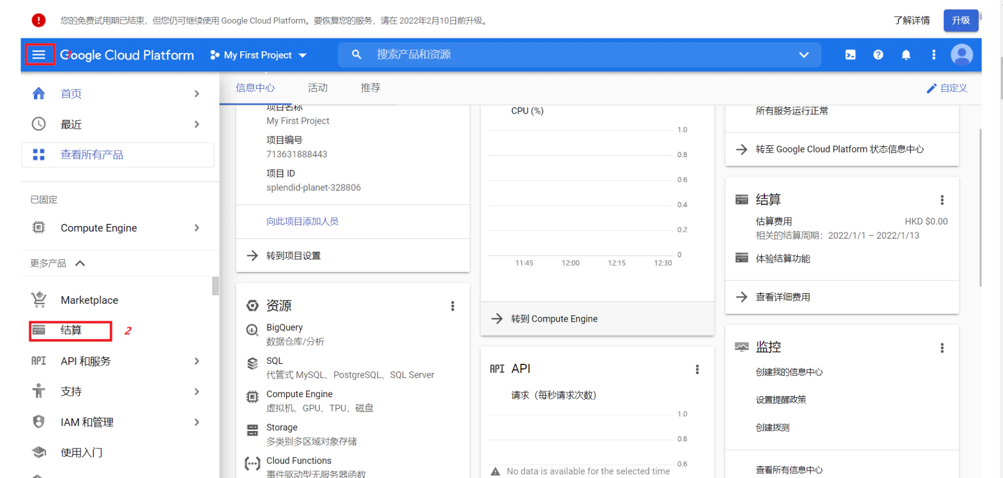Click the 自定义 pencil icon
The height and width of the screenshot is (478, 1003).
click(x=932, y=88)
